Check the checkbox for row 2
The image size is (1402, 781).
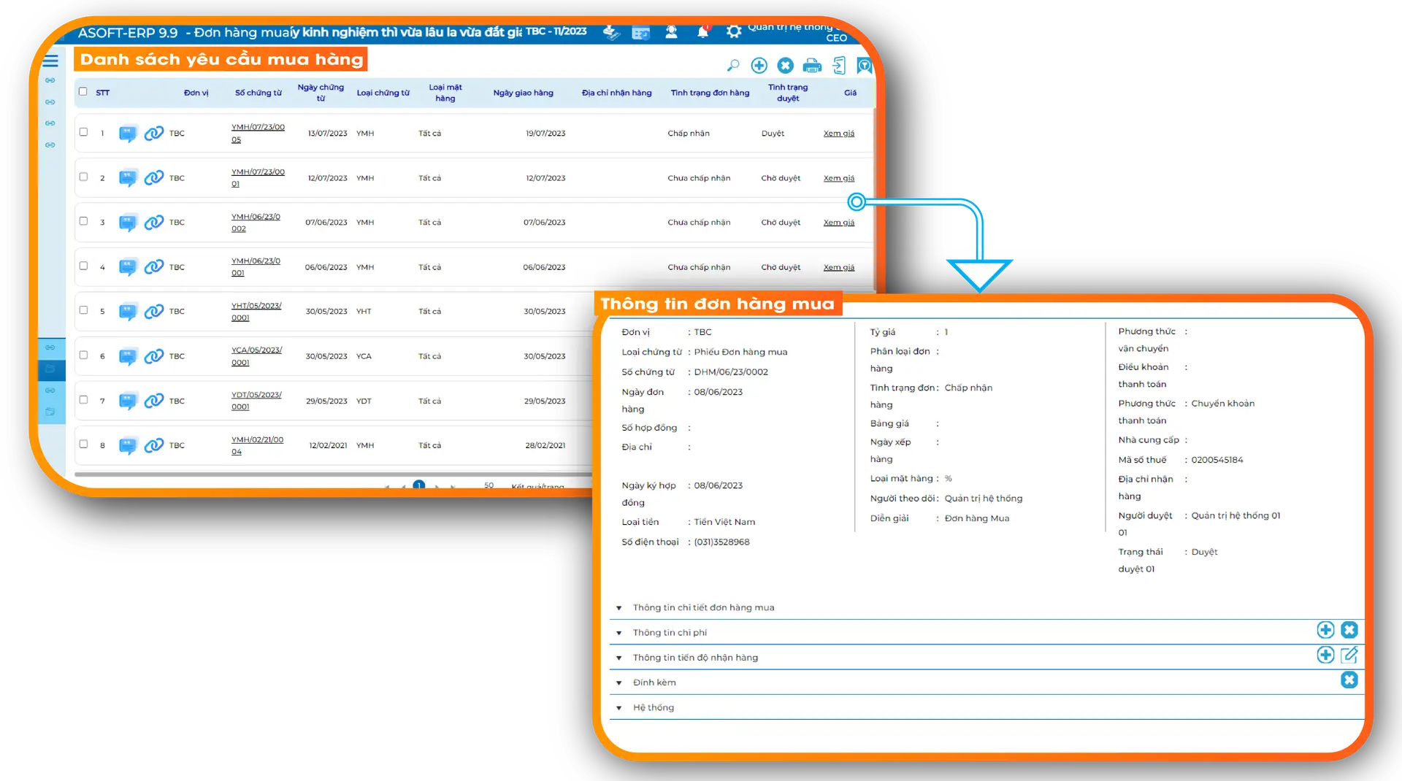pyautogui.click(x=83, y=177)
